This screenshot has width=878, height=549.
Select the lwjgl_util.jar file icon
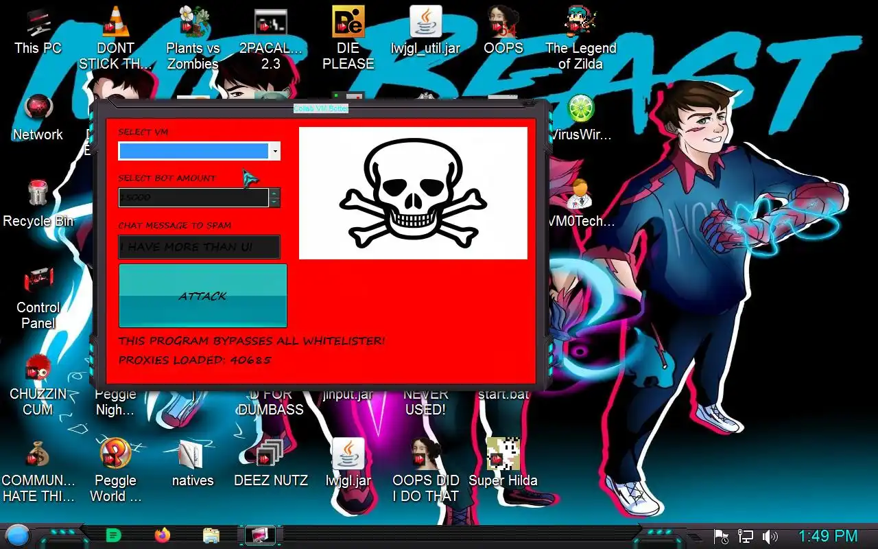point(425,31)
